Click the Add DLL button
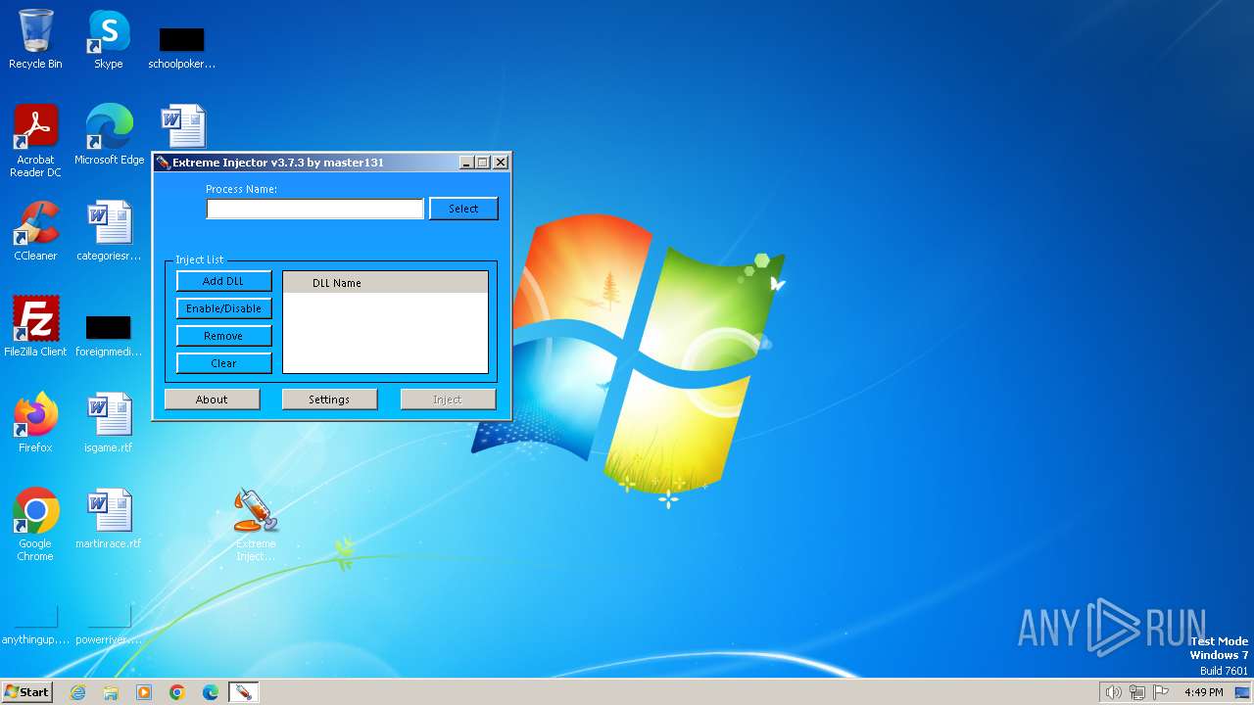Screen dimensions: 1254x705 [223, 281]
